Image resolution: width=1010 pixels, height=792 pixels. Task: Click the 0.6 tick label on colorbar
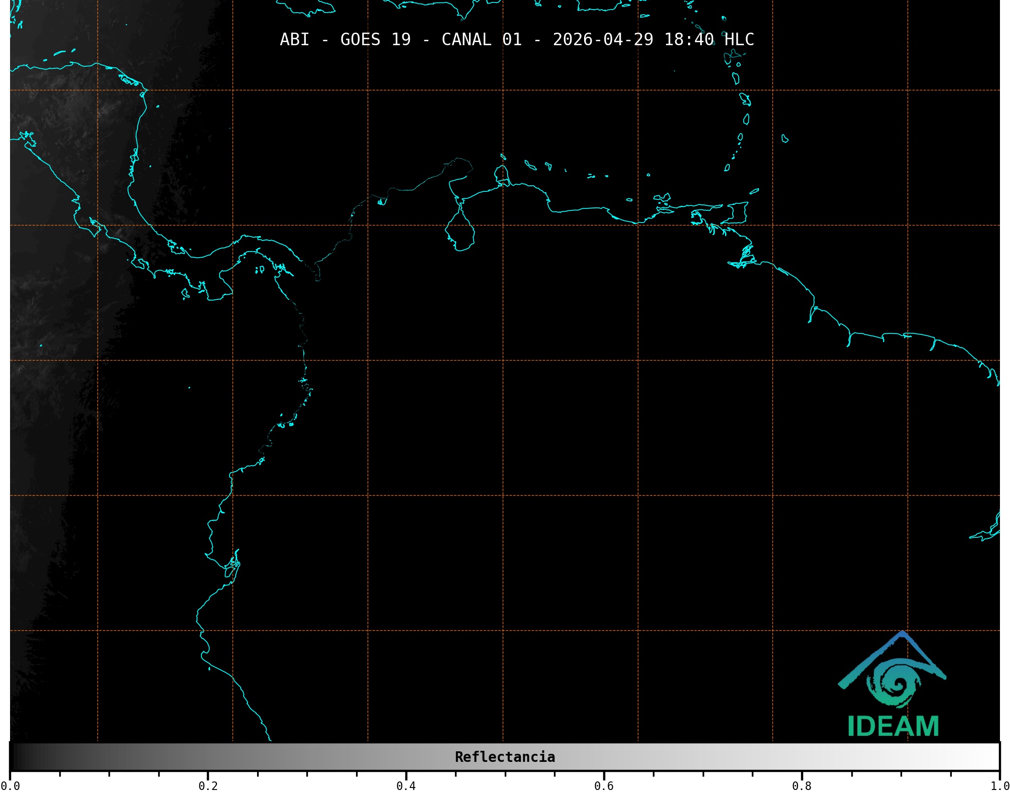[x=604, y=785]
